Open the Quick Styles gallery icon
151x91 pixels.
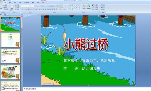89,6
